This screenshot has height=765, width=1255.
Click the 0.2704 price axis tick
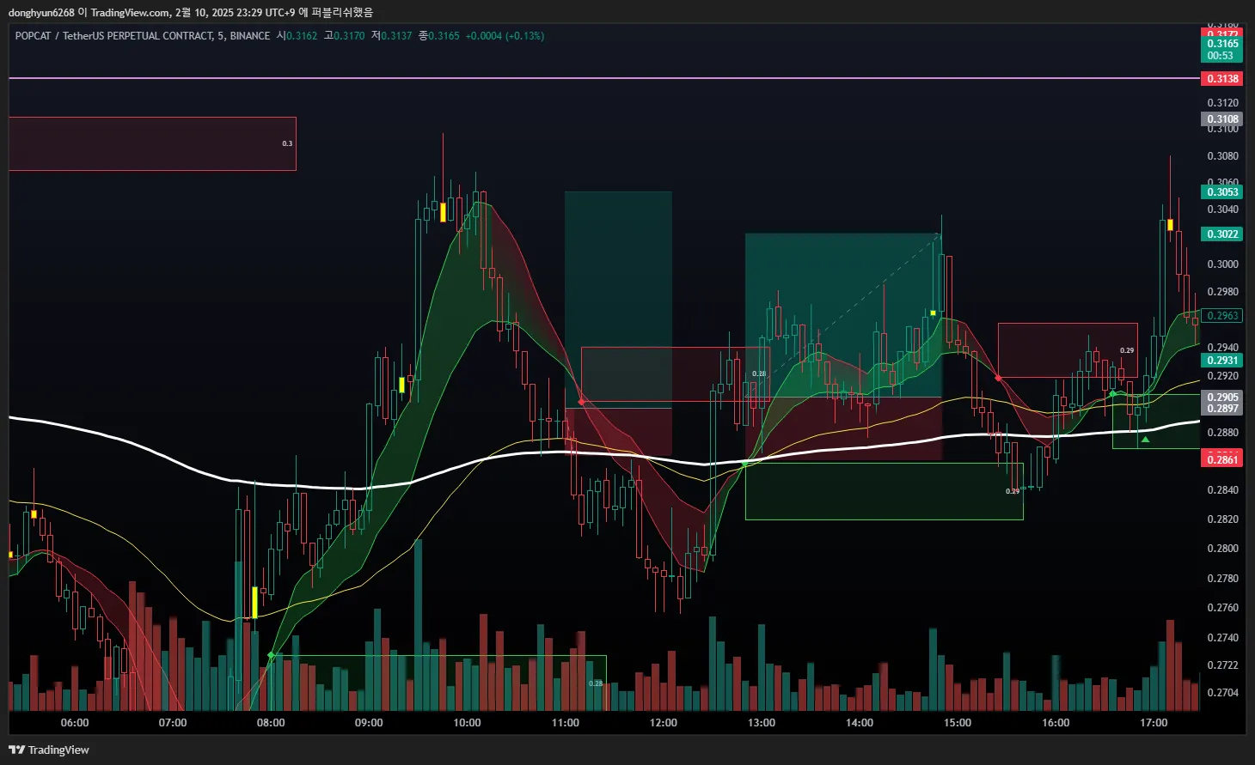point(1222,693)
